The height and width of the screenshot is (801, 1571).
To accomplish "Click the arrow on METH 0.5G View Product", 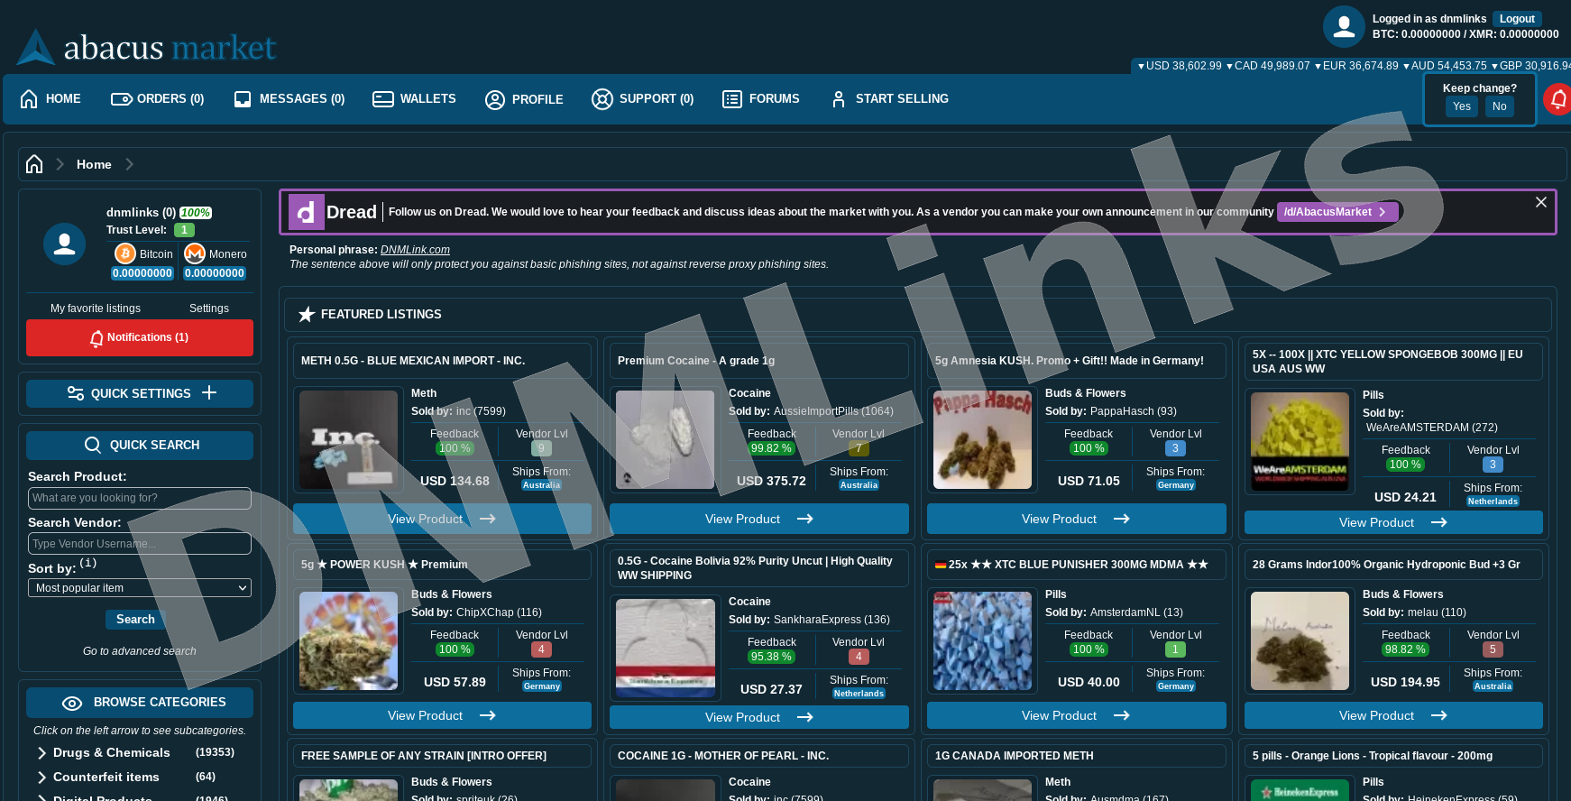I will [x=488, y=519].
